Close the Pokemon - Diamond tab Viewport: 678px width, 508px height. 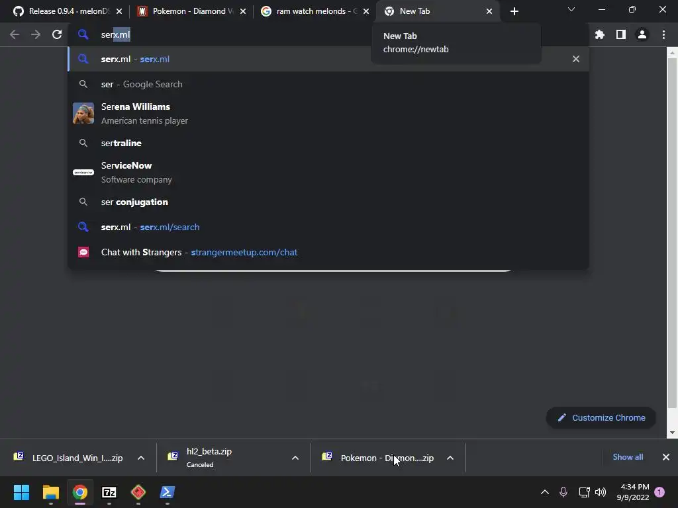tap(242, 11)
